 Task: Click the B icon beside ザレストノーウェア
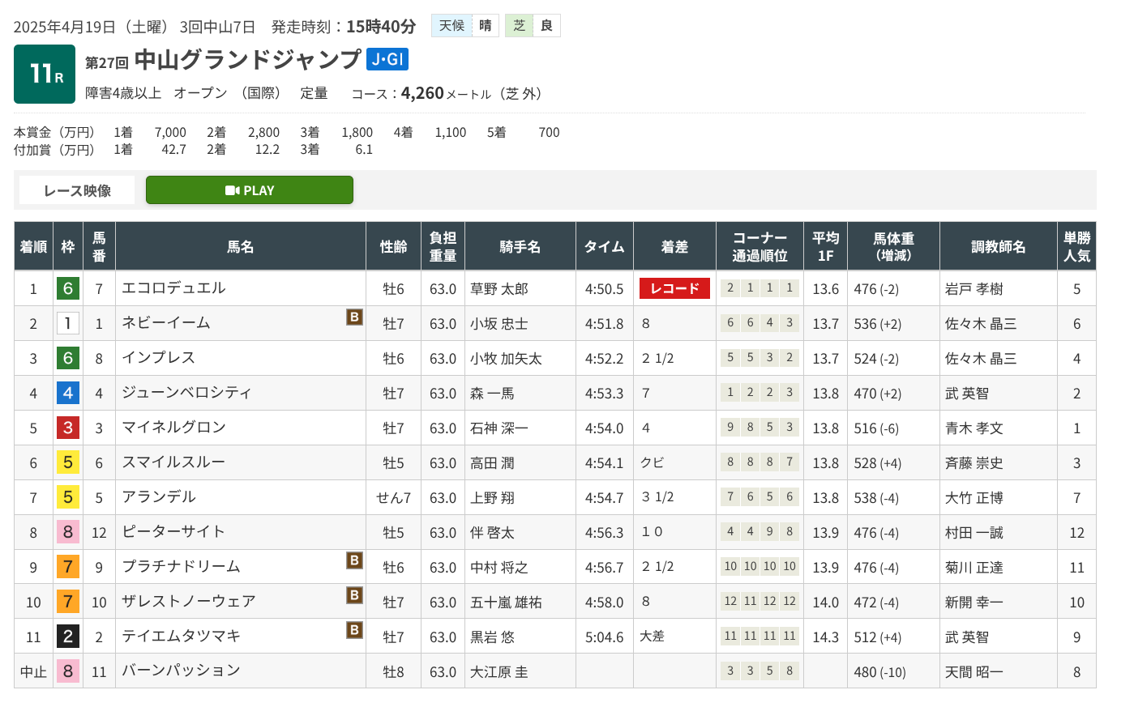coord(354,595)
